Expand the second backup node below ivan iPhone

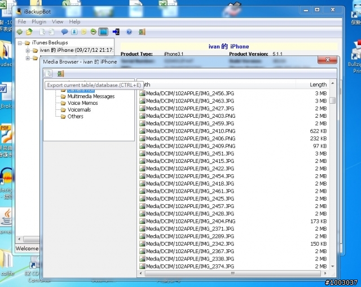coord(28,58)
